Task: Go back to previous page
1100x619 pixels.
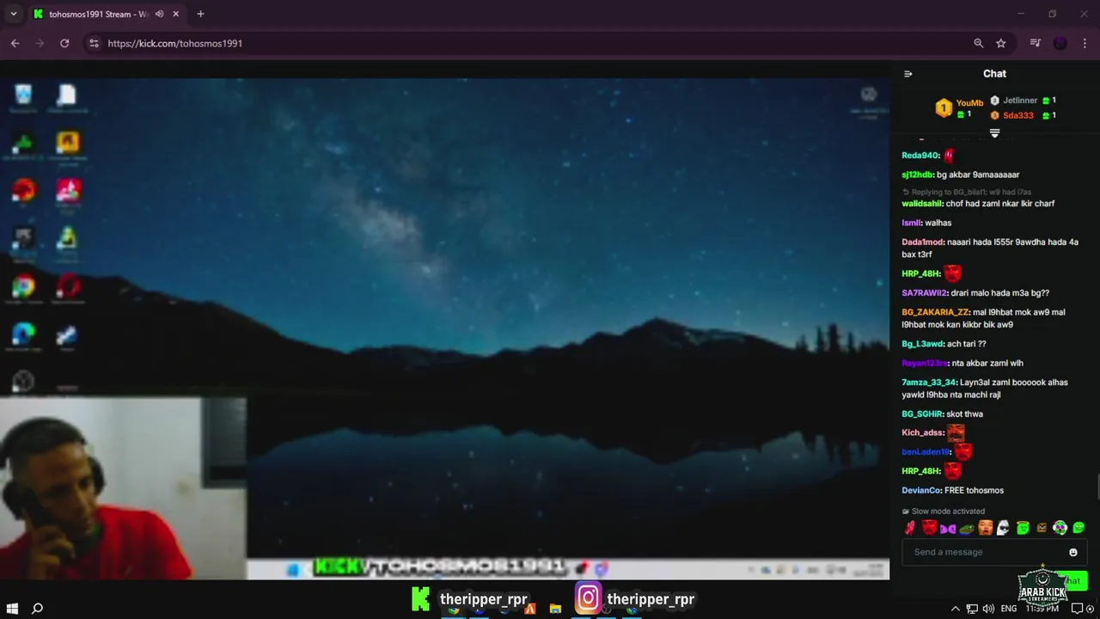Action: (x=15, y=43)
